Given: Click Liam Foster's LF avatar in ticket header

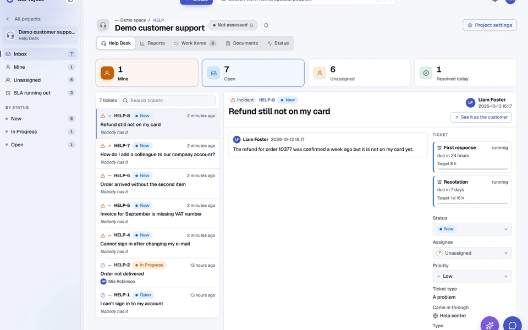Looking at the screenshot, I should (x=470, y=103).
